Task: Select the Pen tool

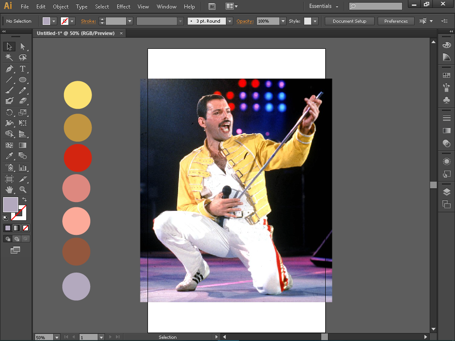Action: pyautogui.click(x=9, y=69)
